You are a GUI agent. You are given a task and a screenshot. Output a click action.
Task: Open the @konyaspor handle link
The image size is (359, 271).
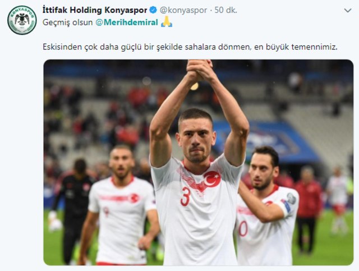183,10
